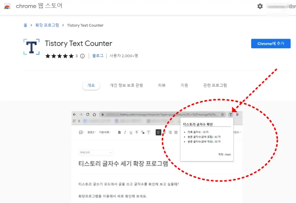Open the 지원 tab
The image size is (296, 203).
(x=184, y=85)
